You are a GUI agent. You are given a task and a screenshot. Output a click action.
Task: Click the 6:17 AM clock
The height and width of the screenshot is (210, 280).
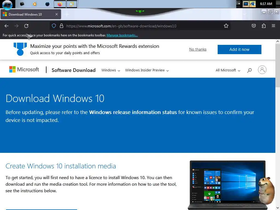click(x=266, y=4)
